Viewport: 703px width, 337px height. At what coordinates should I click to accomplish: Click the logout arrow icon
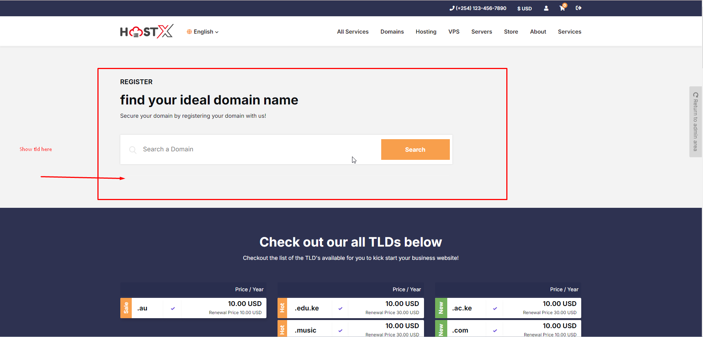(x=578, y=8)
